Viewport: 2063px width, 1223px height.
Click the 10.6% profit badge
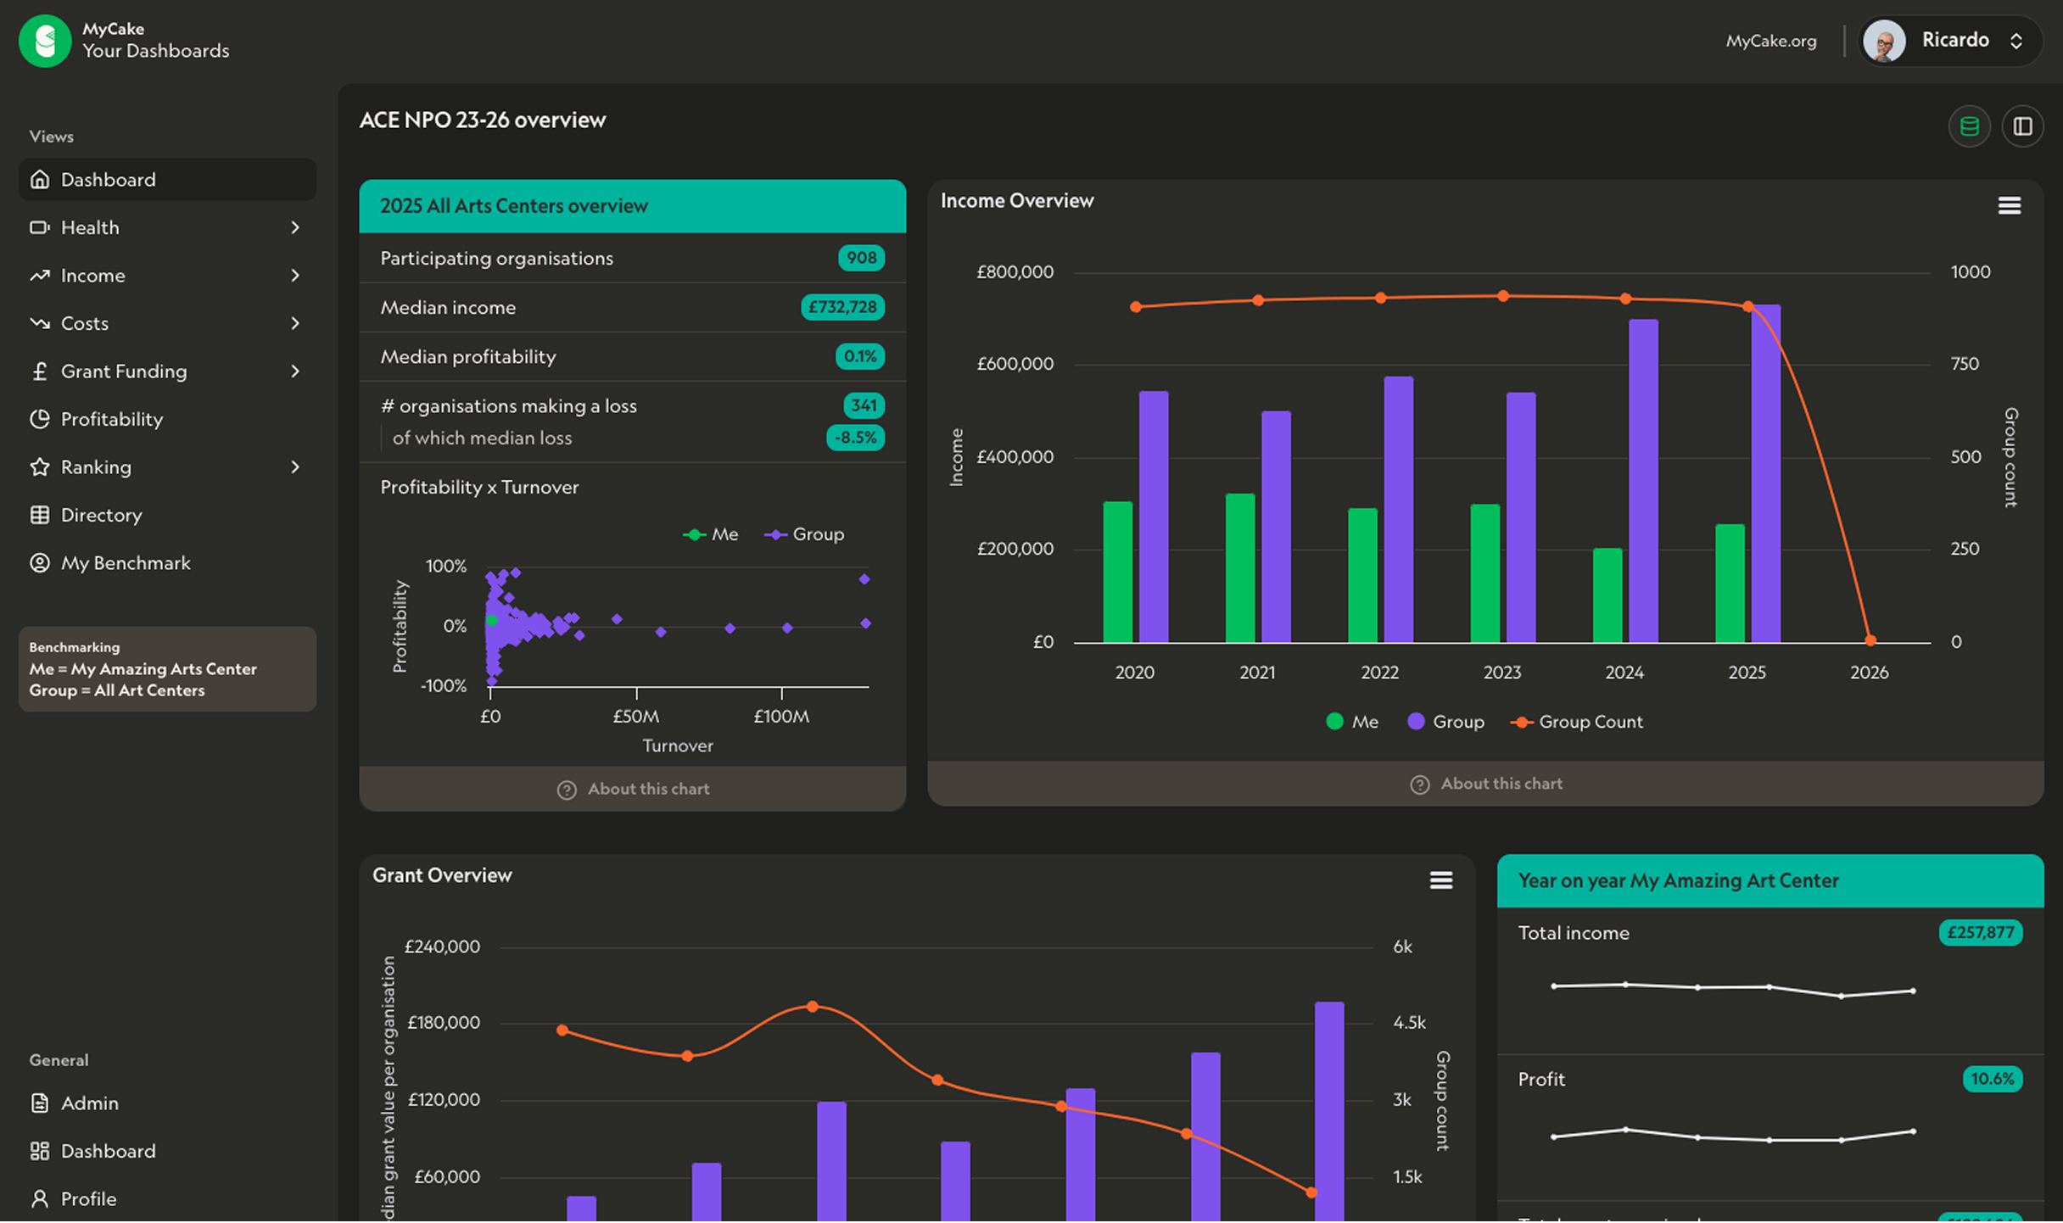[1992, 1080]
